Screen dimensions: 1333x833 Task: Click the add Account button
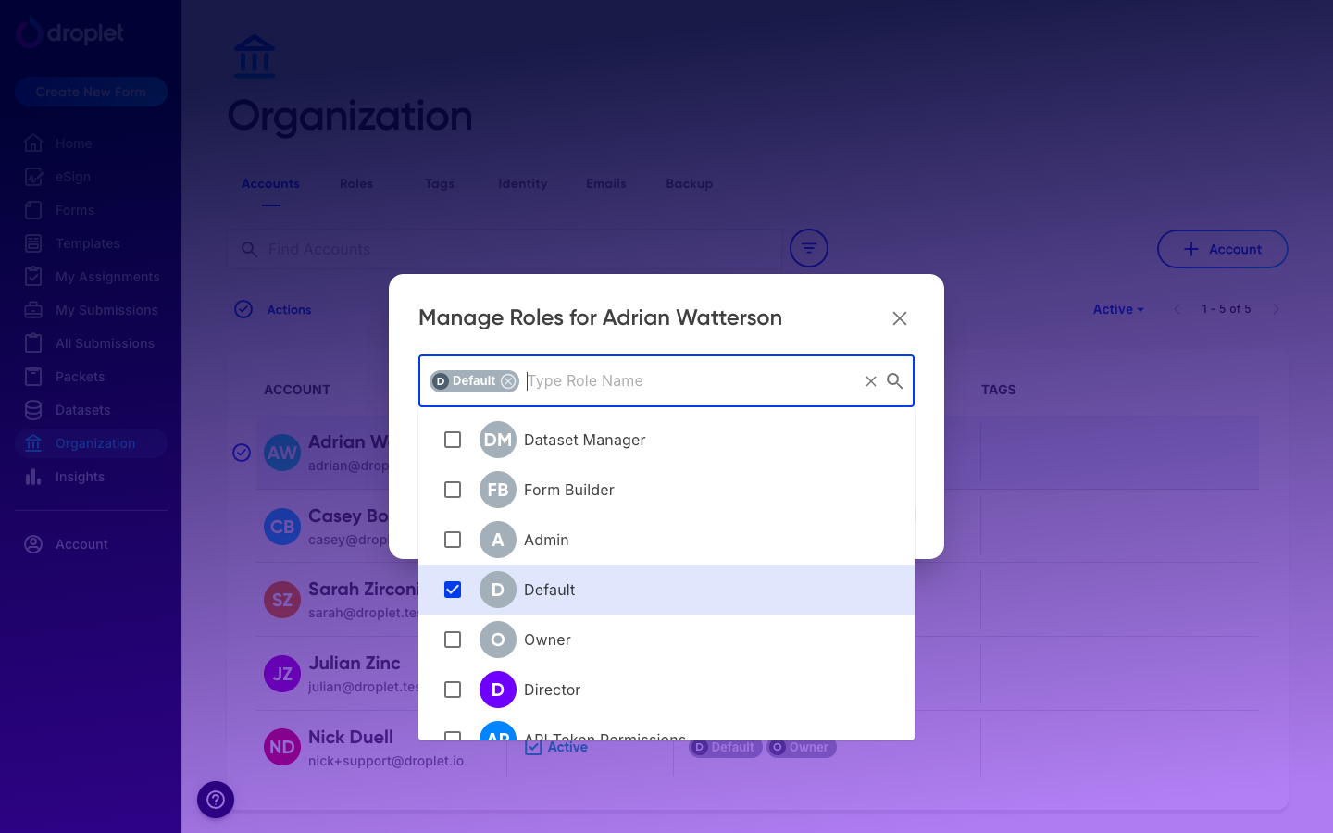click(1222, 249)
